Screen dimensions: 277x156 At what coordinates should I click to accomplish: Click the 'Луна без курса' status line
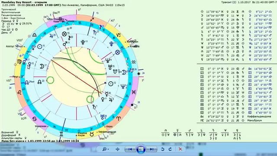(x=40, y=141)
